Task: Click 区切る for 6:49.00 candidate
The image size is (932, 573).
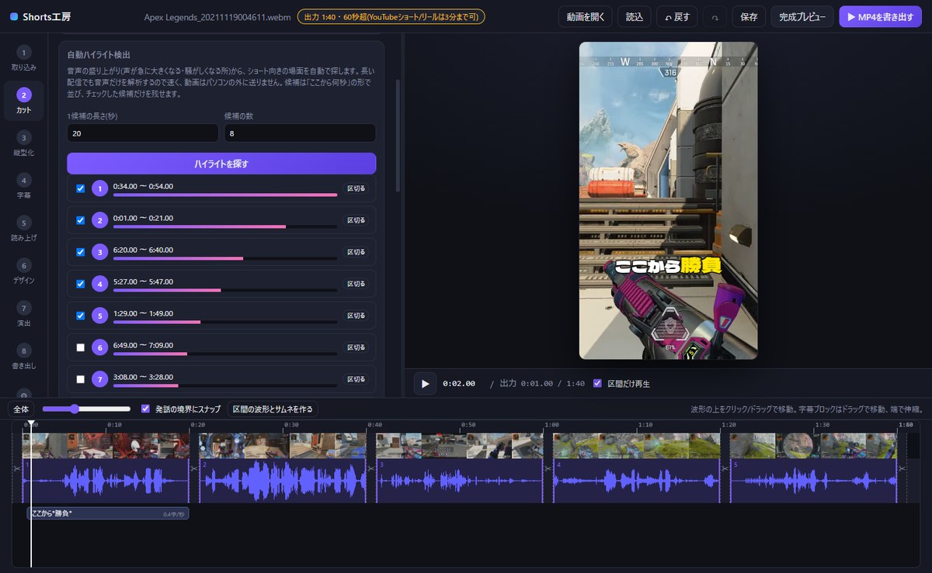Action: pyautogui.click(x=356, y=347)
